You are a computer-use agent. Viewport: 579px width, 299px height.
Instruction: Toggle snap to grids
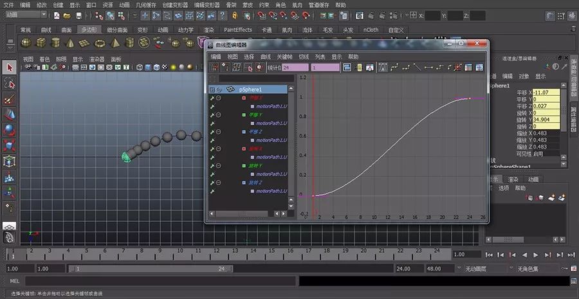point(261,15)
